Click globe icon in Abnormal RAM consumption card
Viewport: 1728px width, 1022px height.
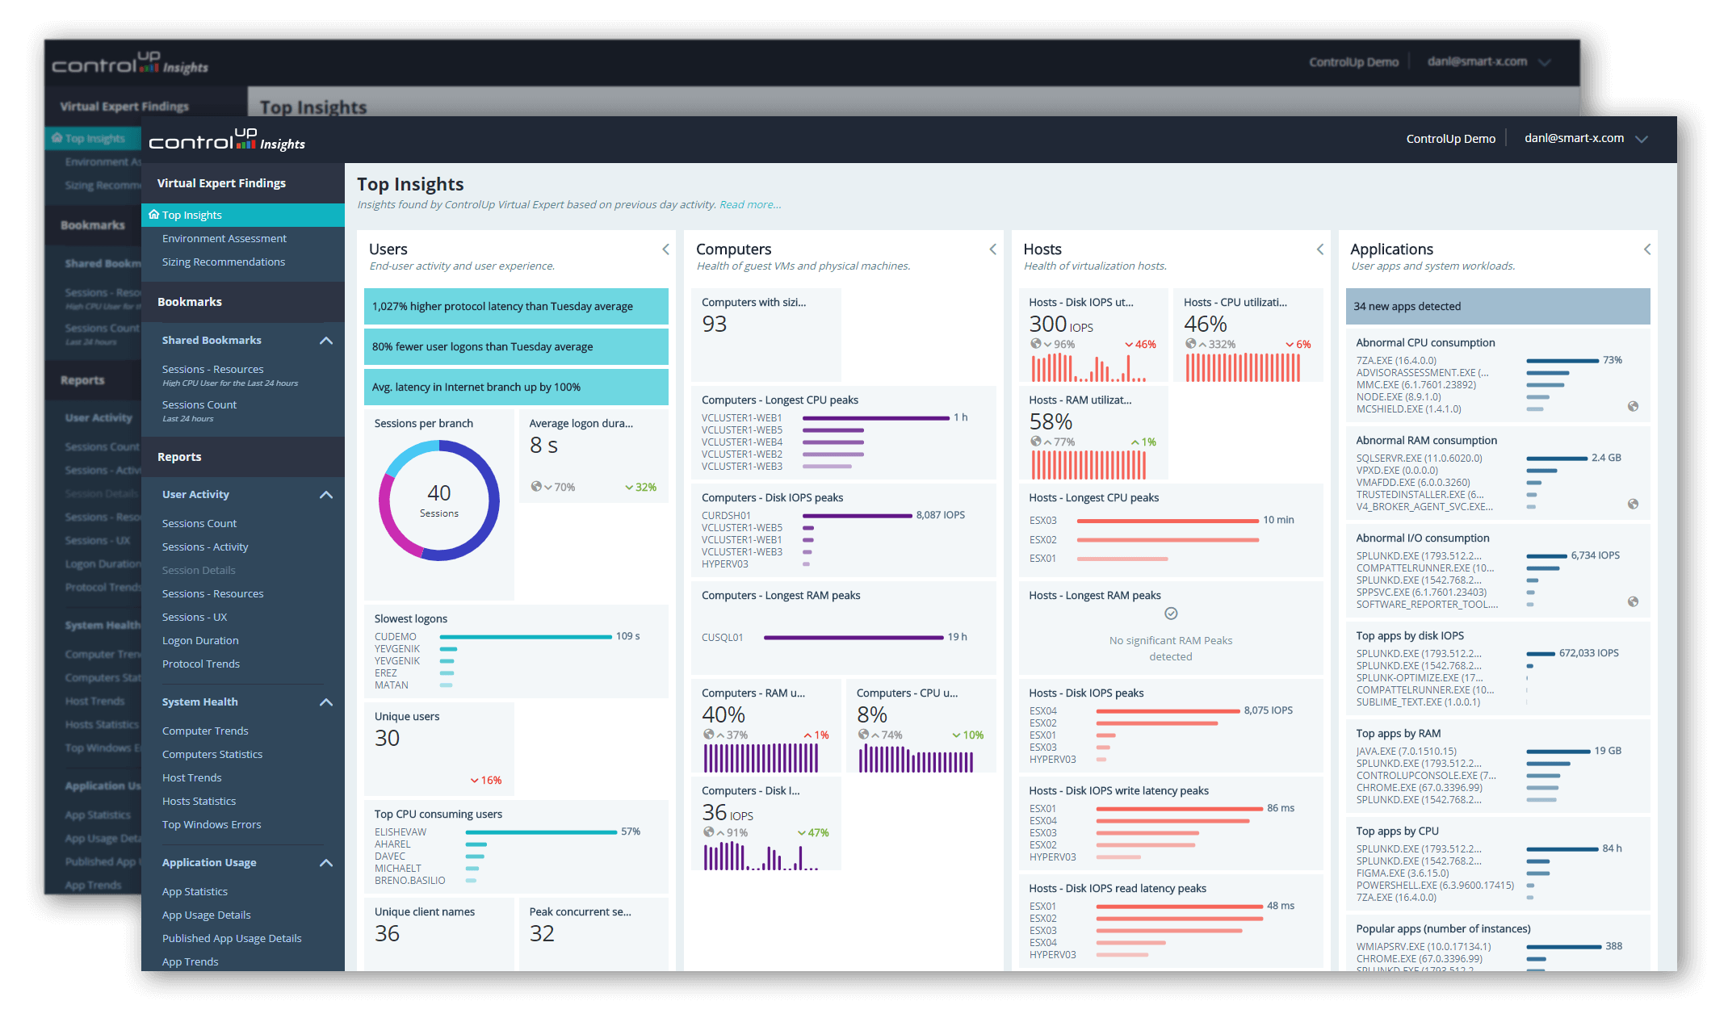click(x=1633, y=504)
